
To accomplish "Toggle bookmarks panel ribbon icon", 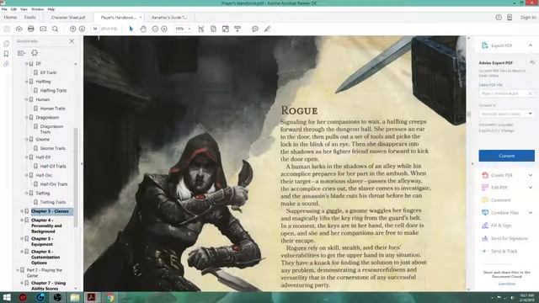I will pos(6,54).
